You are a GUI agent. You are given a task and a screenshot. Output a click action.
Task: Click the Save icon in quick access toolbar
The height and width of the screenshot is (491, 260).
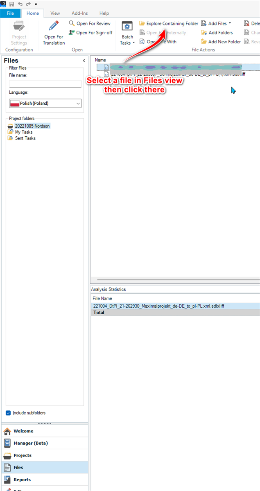pos(11,4)
